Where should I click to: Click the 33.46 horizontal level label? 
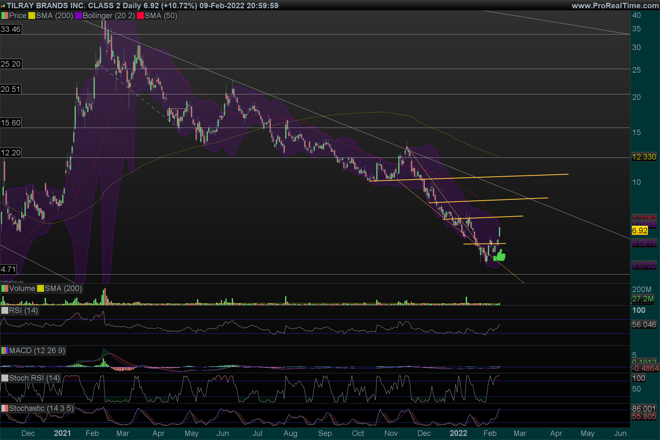(x=11, y=29)
